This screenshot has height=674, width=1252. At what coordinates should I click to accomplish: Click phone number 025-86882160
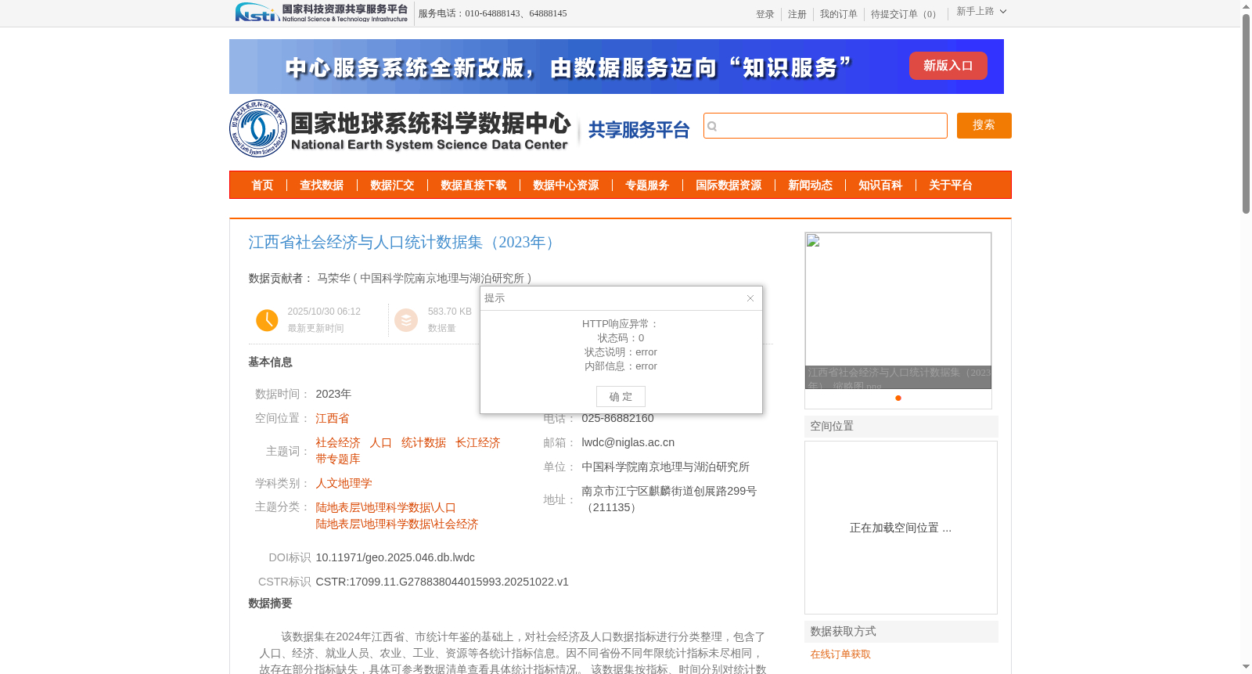click(617, 419)
